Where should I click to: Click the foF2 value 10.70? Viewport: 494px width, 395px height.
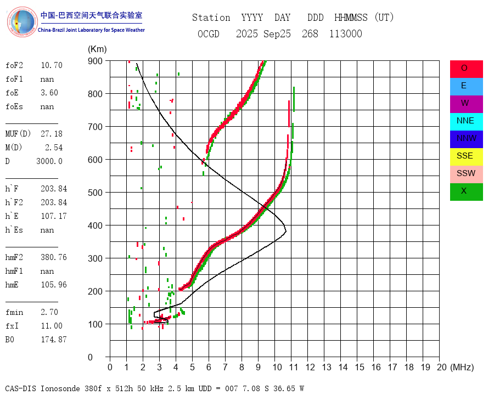(52, 65)
